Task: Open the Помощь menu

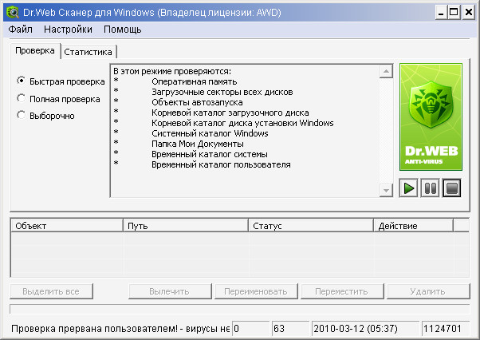Action: pyautogui.click(x=122, y=30)
